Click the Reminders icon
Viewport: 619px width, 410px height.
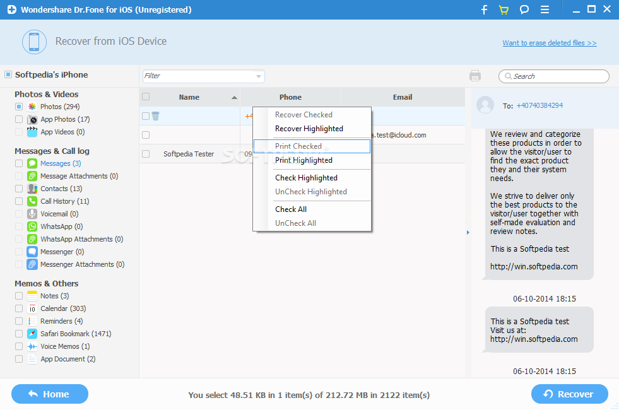click(32, 321)
